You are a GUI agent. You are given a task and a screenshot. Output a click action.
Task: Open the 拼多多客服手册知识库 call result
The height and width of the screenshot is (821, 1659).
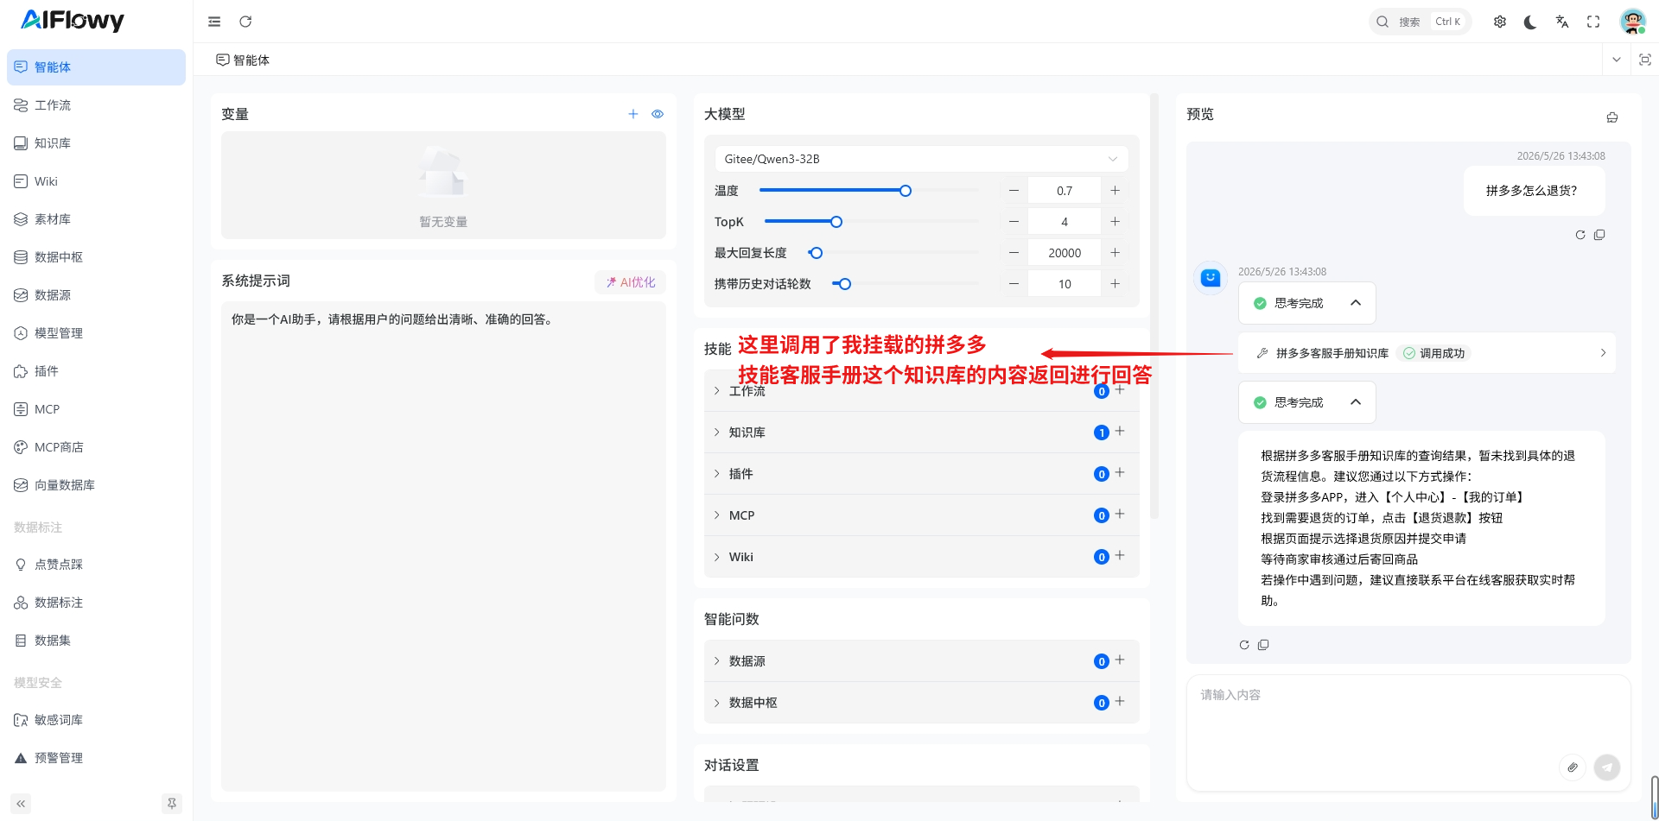click(x=1427, y=353)
